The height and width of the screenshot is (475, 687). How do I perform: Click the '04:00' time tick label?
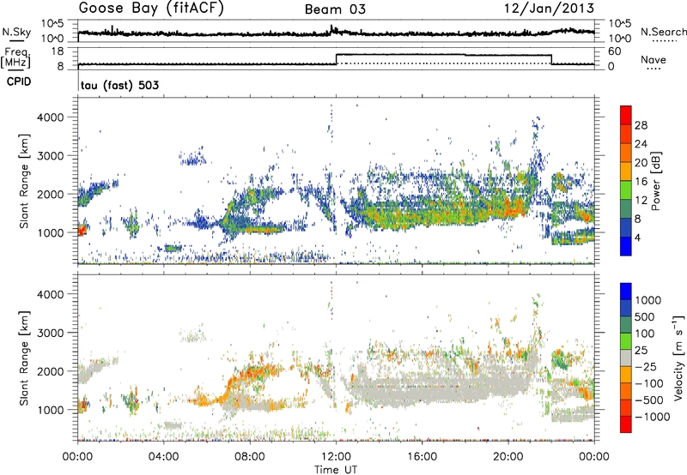coord(163,457)
